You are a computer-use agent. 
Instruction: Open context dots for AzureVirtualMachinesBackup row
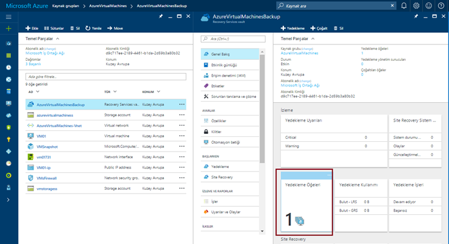182,105
